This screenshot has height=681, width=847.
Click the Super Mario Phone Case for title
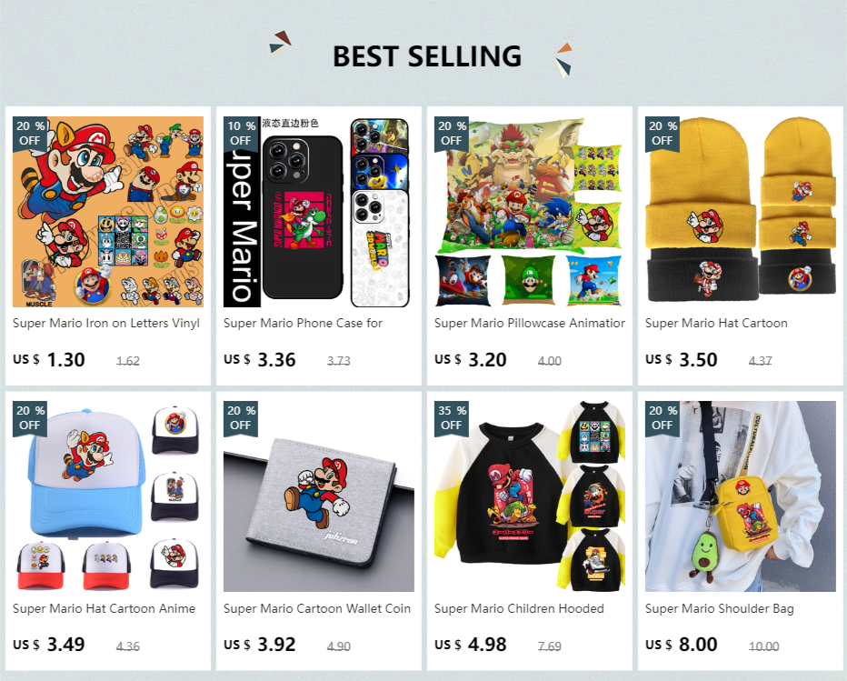[x=303, y=323]
